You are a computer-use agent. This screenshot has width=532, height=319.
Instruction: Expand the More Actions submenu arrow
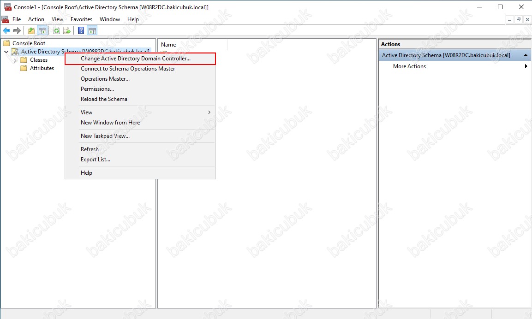tap(526, 66)
